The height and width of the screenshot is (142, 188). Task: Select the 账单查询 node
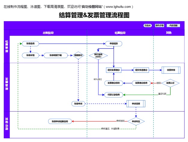click(x=30, y=44)
